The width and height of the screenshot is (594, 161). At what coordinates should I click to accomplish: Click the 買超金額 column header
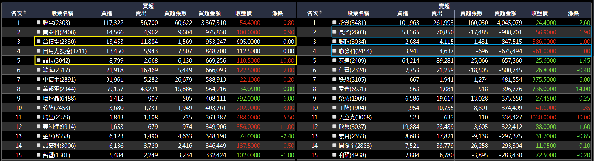click(210, 14)
